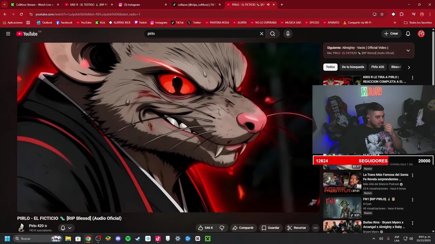Image resolution: width=435 pixels, height=244 pixels.
Task: Open the Windows Start menu
Action: [7, 239]
